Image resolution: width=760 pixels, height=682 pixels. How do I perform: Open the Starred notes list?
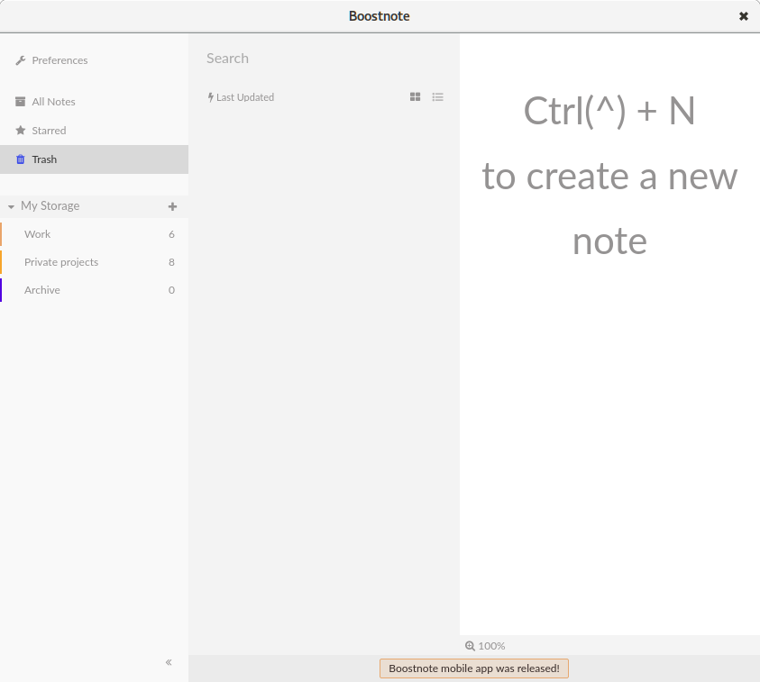94,131
